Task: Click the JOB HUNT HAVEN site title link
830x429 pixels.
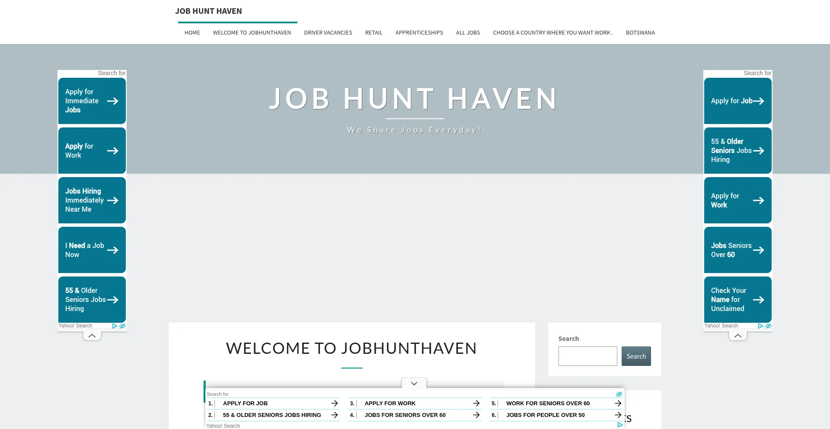Action: [x=208, y=11]
